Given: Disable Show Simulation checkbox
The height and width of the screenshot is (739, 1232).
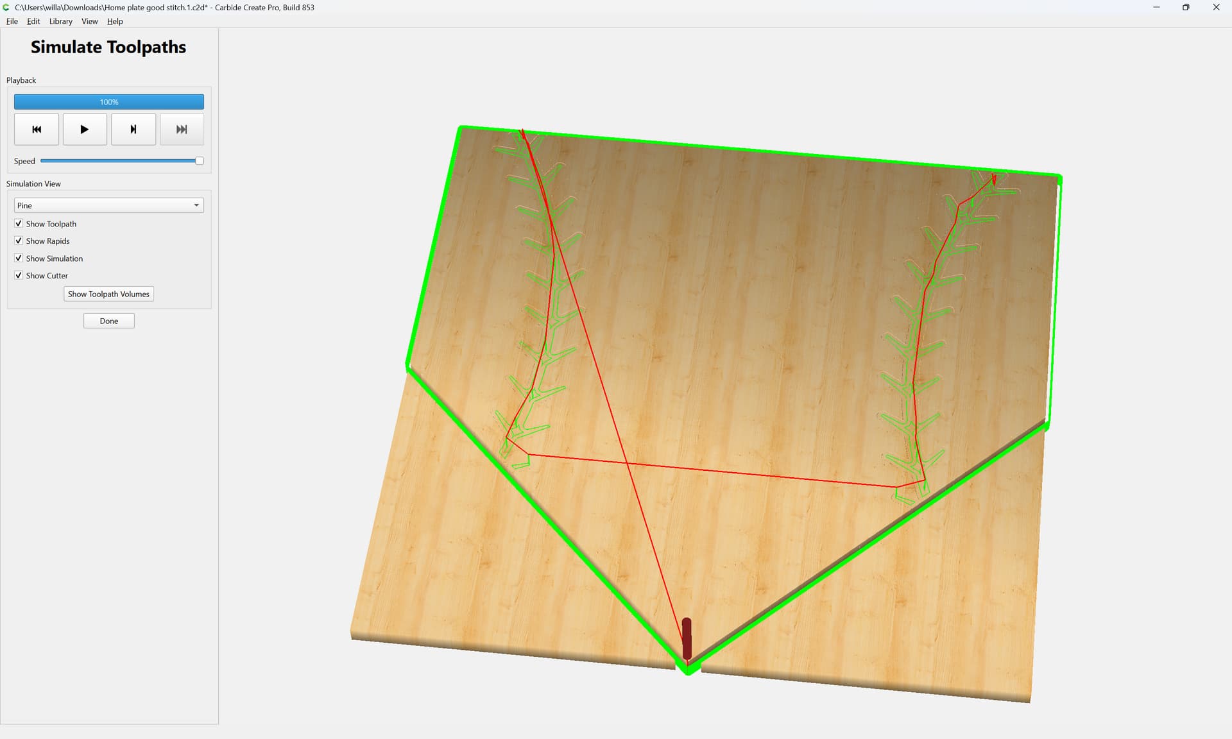Looking at the screenshot, I should 19,258.
